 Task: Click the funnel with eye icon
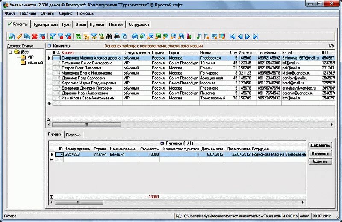[x=94, y=36]
